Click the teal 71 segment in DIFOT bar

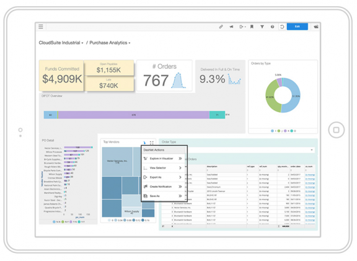coord(217,115)
